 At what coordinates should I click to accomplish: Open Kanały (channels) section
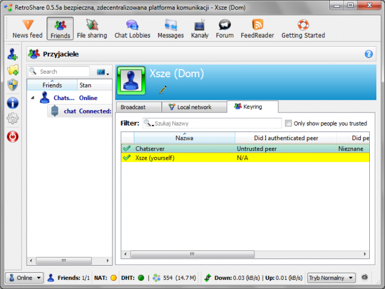coord(200,29)
